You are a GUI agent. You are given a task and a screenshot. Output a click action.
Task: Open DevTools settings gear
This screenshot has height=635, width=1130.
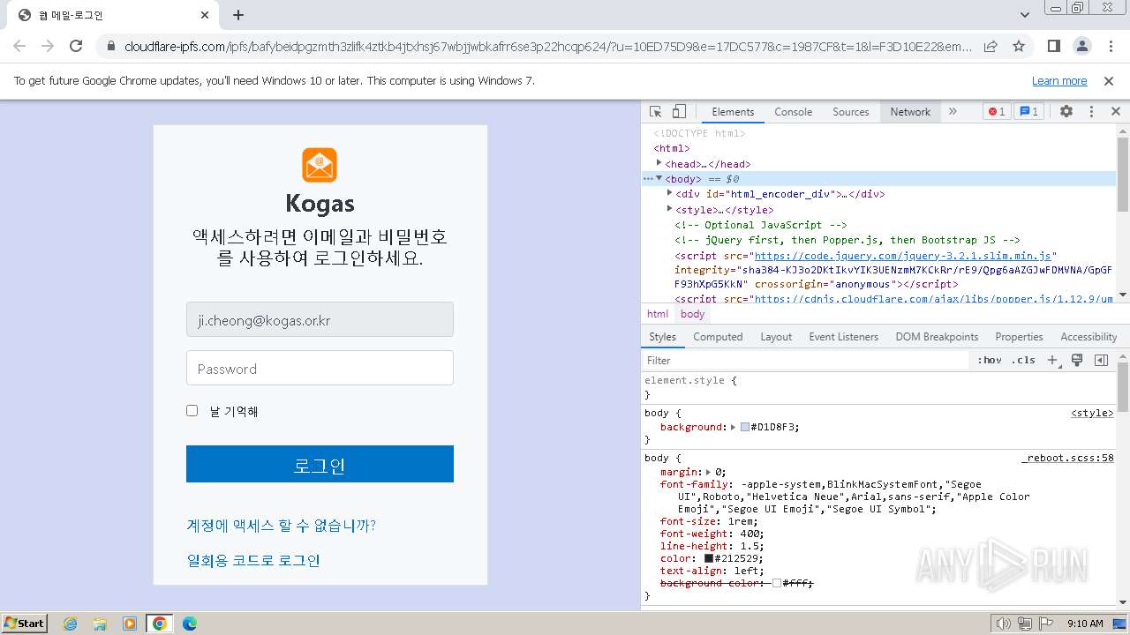point(1066,112)
